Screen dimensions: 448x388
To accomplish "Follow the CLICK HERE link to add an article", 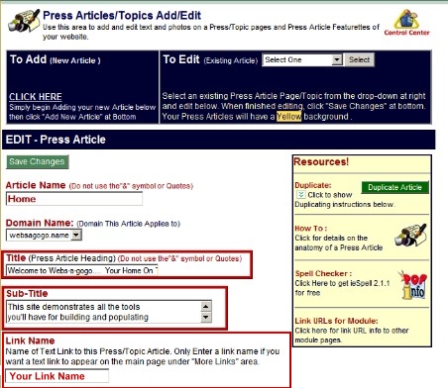I will (36, 97).
